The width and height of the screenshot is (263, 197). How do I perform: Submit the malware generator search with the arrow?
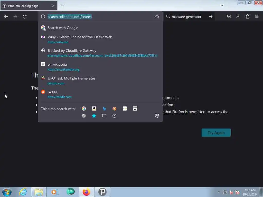point(211,17)
